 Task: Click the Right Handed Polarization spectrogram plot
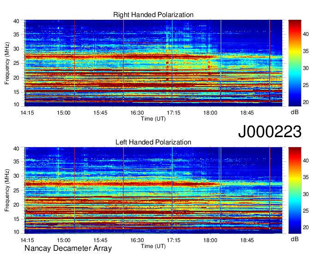153,63
